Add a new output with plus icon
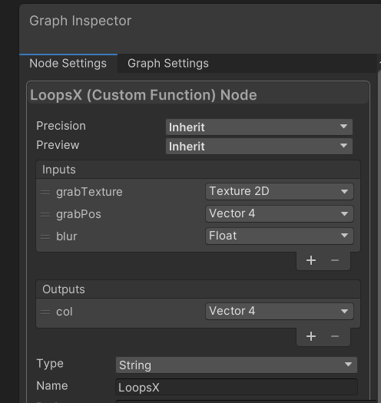 click(x=311, y=336)
